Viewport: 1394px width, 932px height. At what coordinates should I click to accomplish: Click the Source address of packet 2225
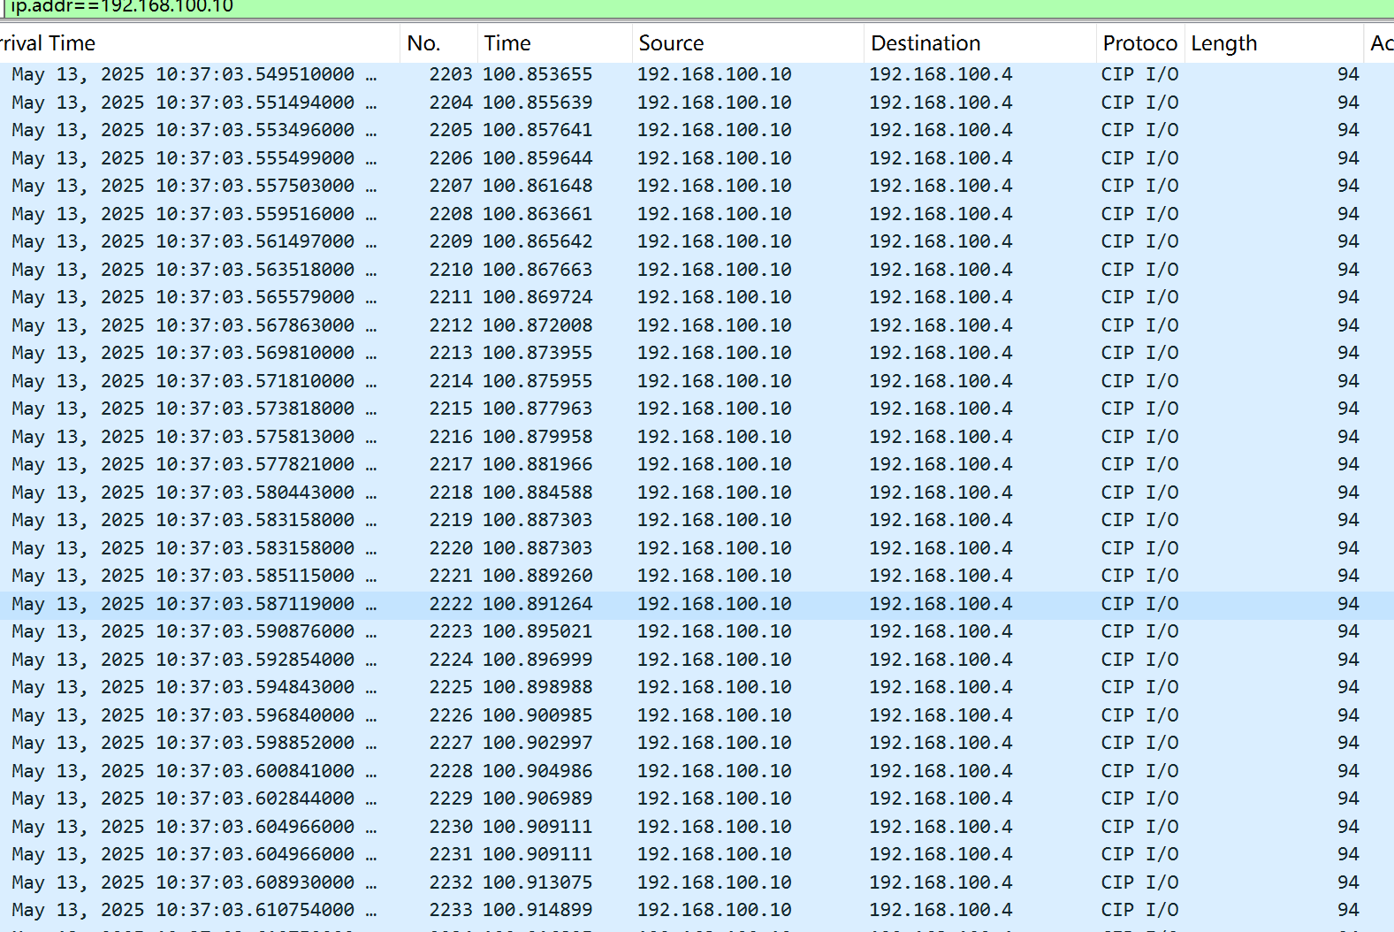tap(714, 687)
